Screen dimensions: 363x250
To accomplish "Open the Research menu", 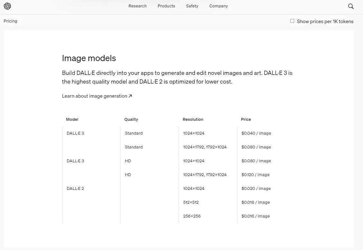I will [x=138, y=6].
